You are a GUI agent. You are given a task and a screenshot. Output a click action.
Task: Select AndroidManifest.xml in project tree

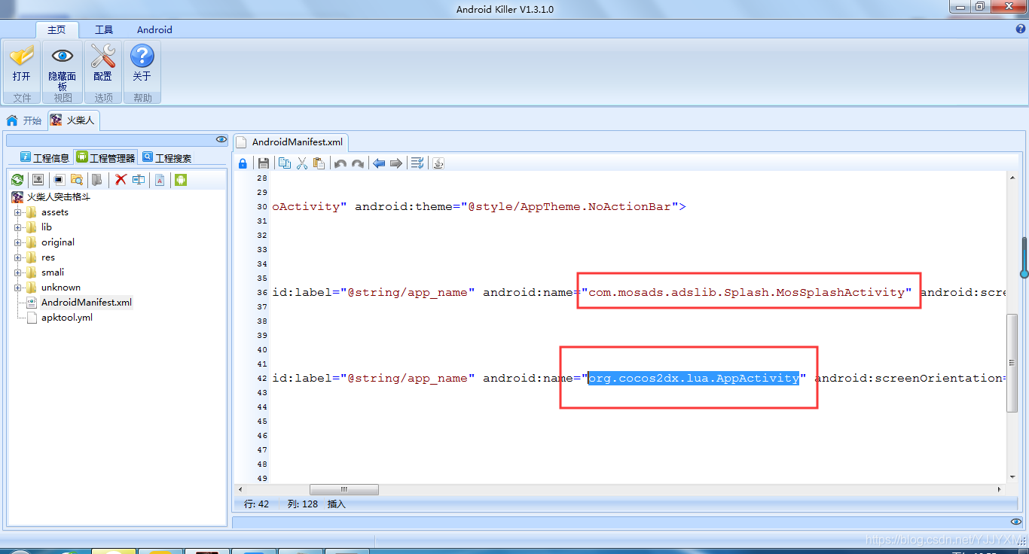click(86, 303)
